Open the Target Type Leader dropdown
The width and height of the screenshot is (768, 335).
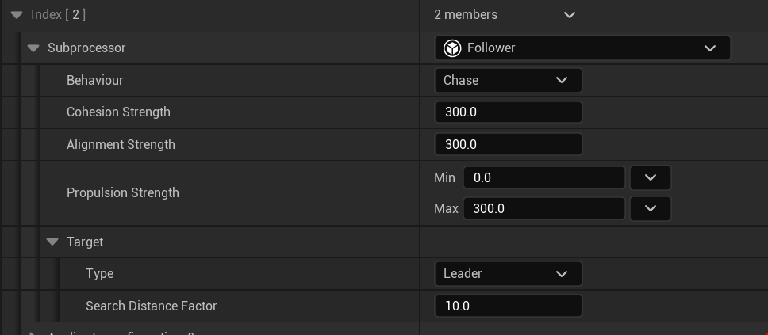coord(508,274)
